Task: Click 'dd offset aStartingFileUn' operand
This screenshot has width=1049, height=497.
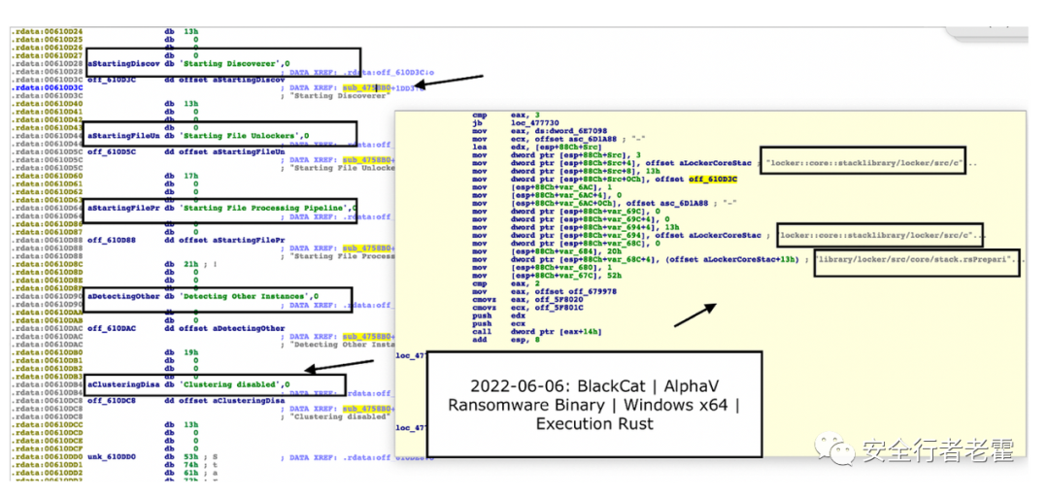Action: click(224, 151)
